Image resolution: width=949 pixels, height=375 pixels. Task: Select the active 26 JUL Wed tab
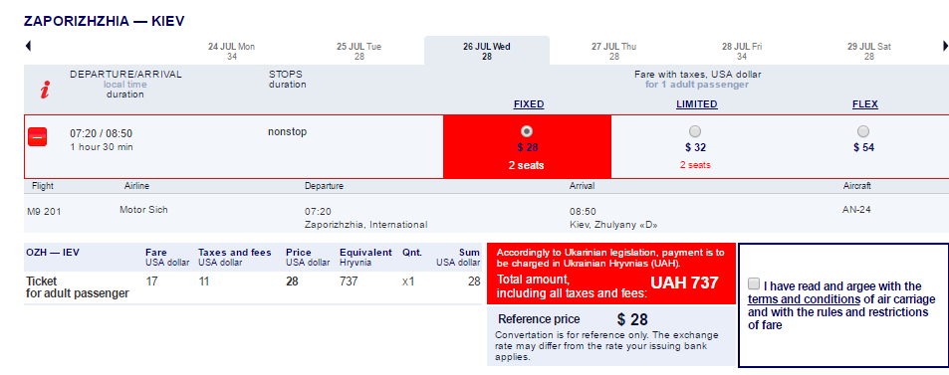(487, 51)
